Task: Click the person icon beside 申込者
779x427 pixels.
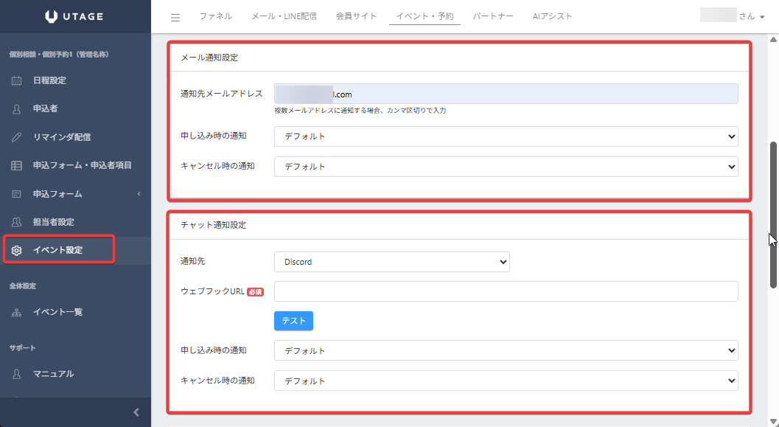Action: click(16, 109)
